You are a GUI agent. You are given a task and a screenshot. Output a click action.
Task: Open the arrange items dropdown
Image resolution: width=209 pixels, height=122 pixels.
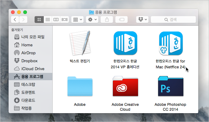click(77, 20)
